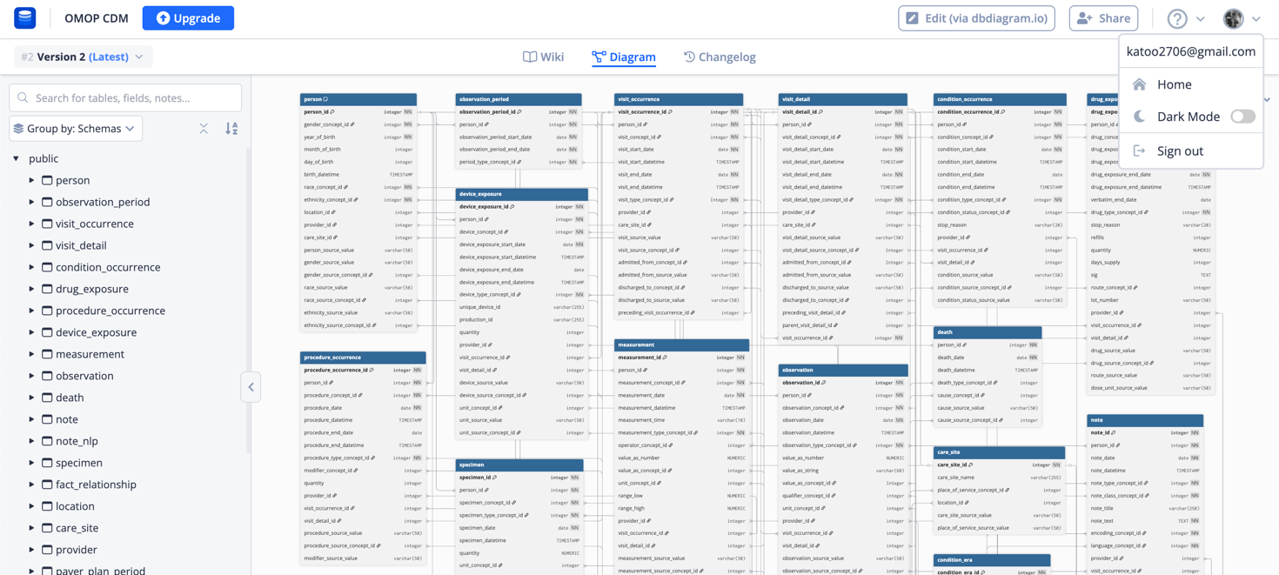Image resolution: width=1279 pixels, height=575 pixels.
Task: Collapse the public schema tree node
Action: tap(17, 158)
